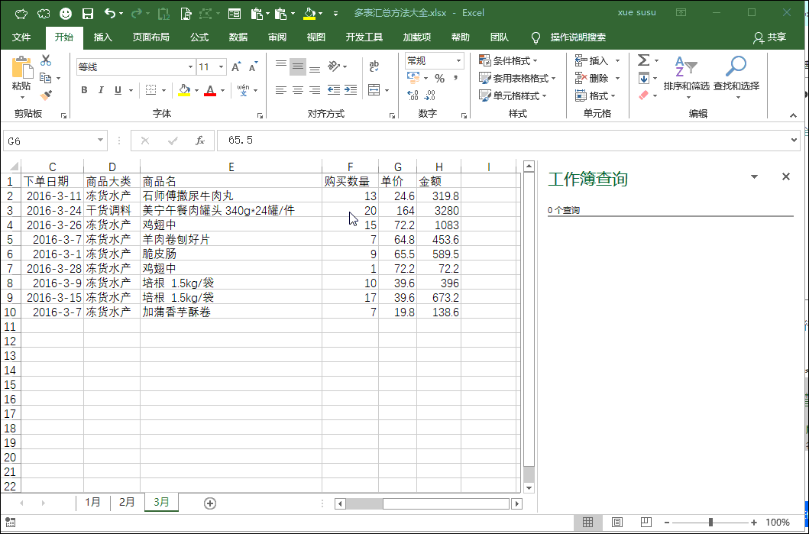Close the 工作簿查询 pane
Image resolution: width=809 pixels, height=534 pixels.
point(786,177)
